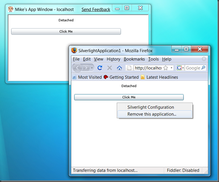Open the Bookmarks menu
The width and height of the screenshot is (219, 182).
pyautogui.click(x=134, y=59)
